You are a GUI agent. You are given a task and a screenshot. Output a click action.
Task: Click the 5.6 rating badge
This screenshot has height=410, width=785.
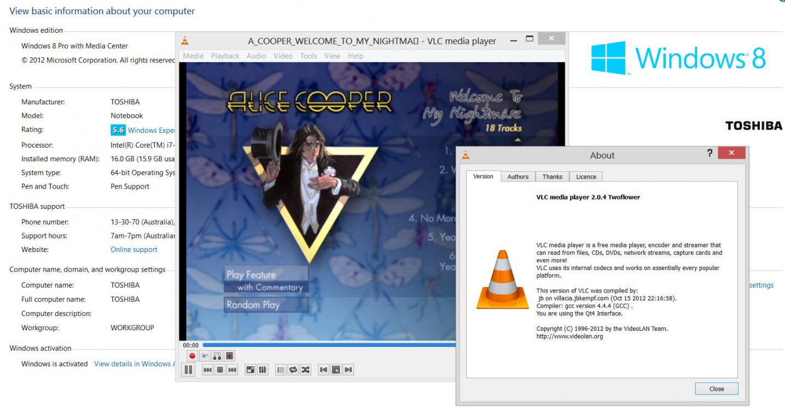[x=118, y=130]
